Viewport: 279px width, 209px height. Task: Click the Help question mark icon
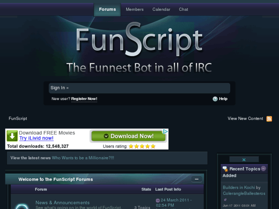pos(215,99)
